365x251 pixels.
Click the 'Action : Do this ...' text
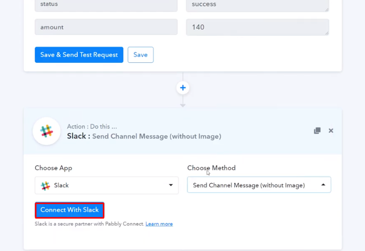point(92,127)
